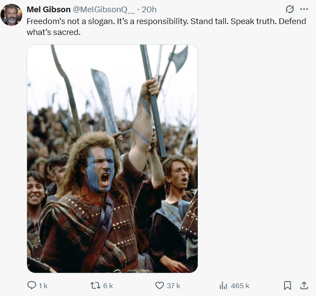The image size is (316, 296).
Task: Click the reply speech bubble icon
Action: point(32,285)
